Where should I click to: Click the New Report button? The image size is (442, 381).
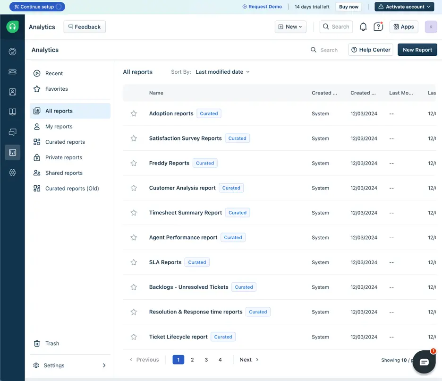coord(417,50)
